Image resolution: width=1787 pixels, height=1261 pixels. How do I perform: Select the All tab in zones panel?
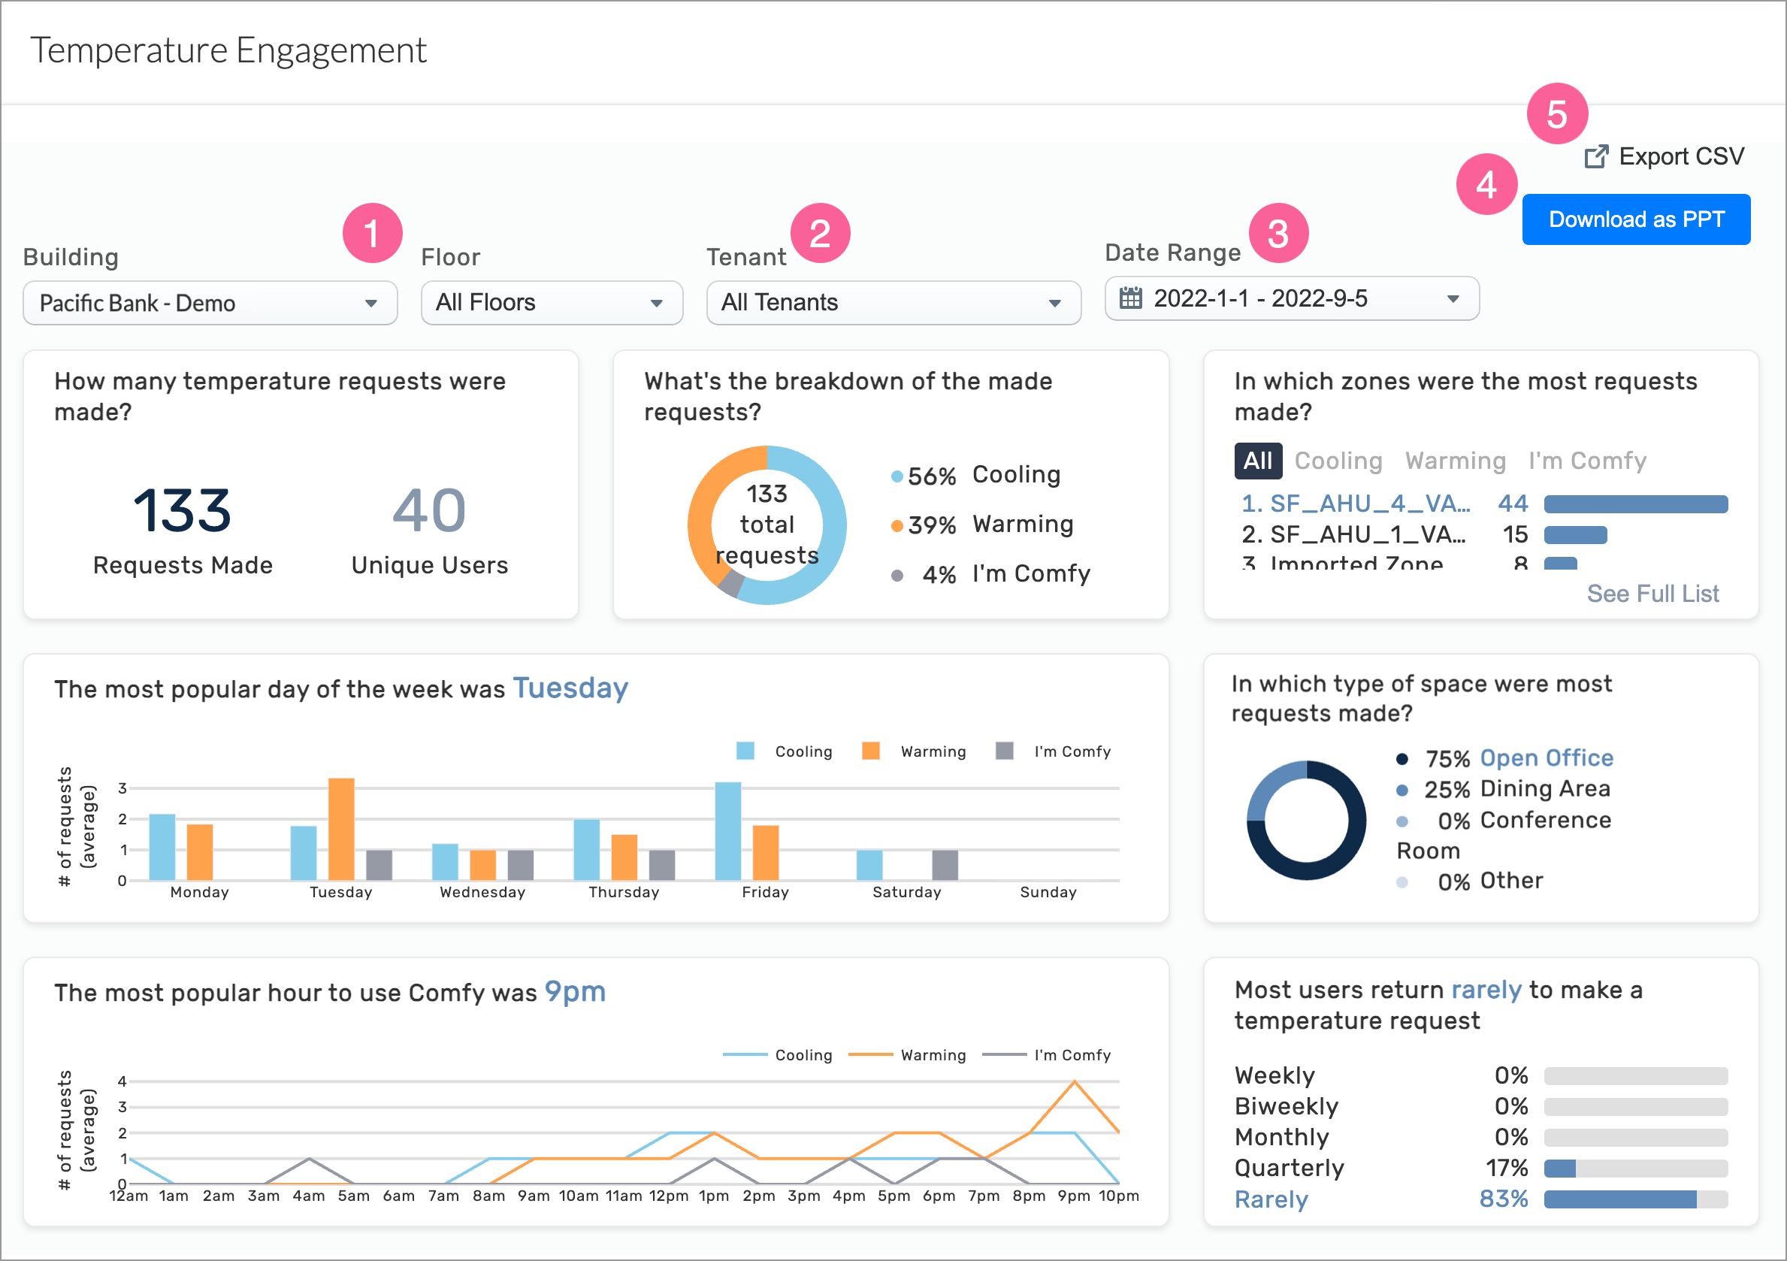pos(1258,460)
